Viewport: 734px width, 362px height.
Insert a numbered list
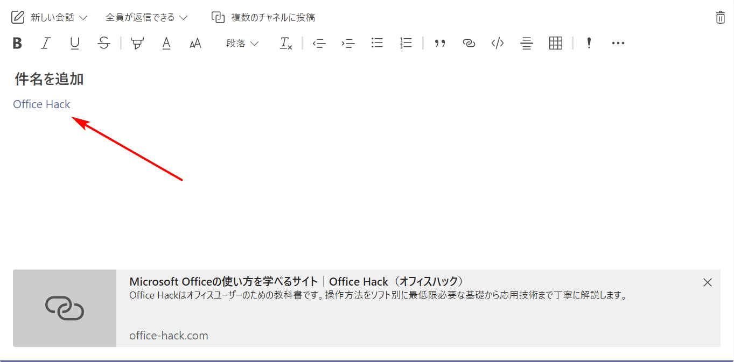click(x=406, y=44)
